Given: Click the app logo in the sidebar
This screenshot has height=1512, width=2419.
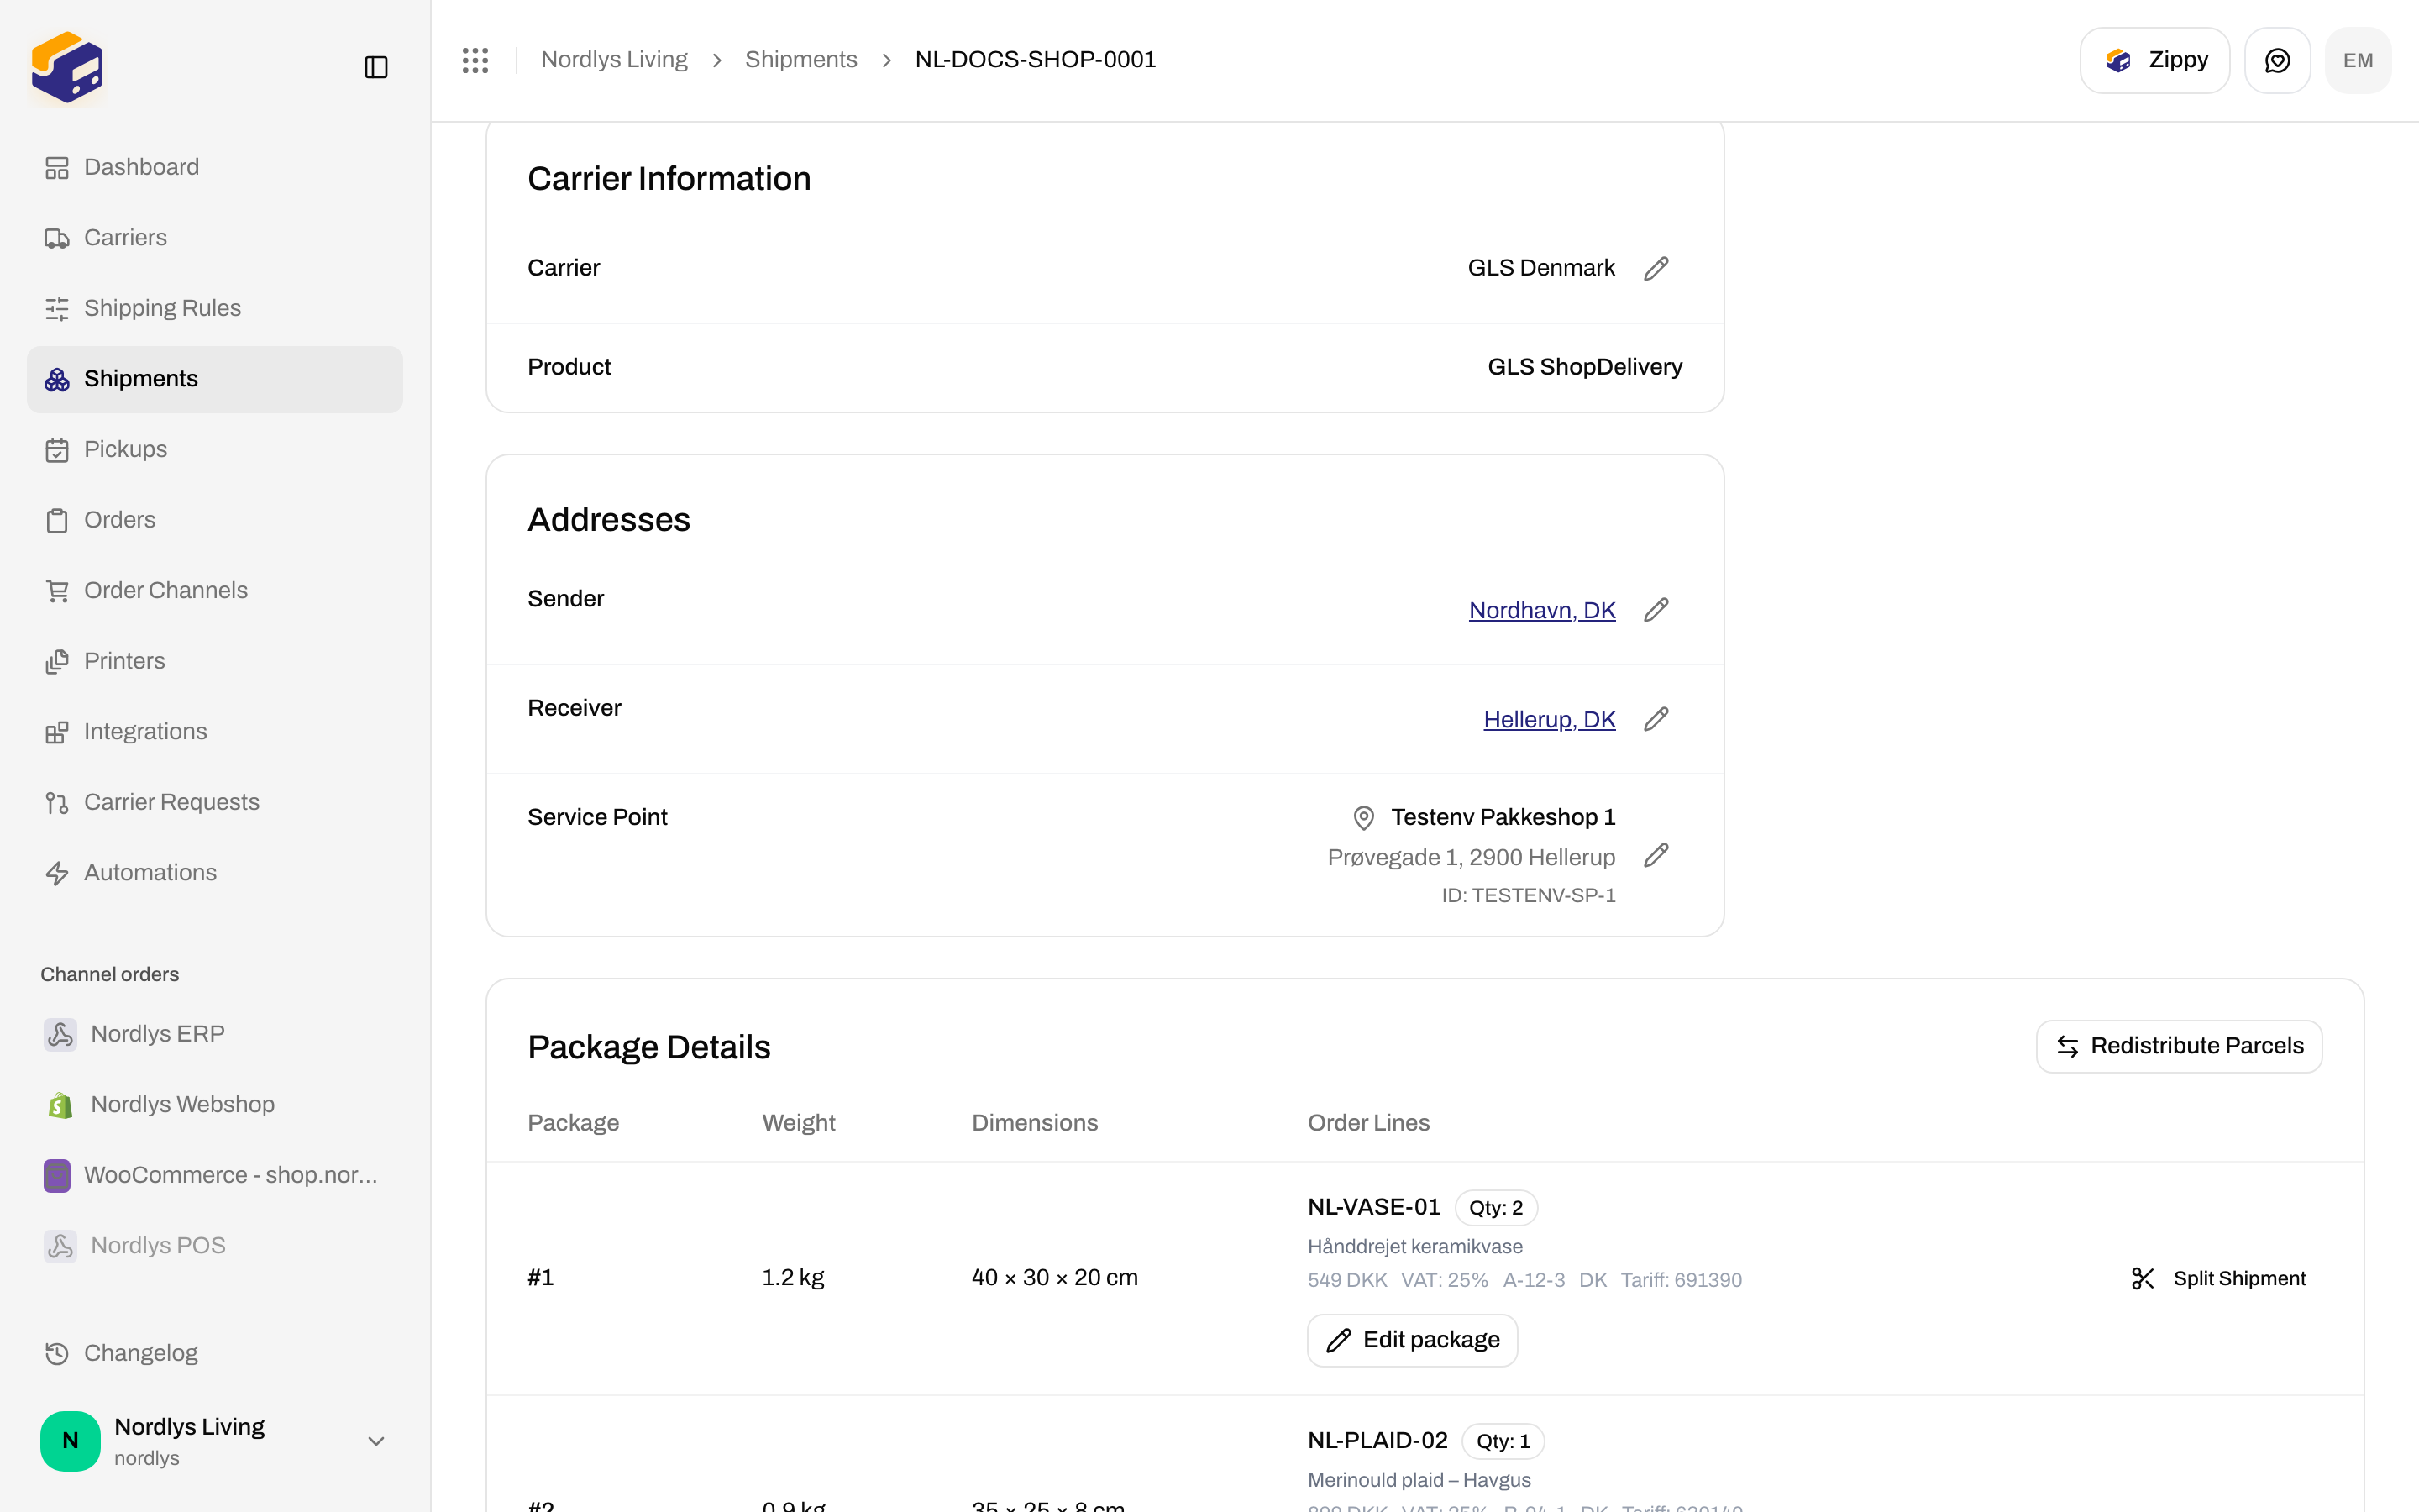Looking at the screenshot, I should pyautogui.click(x=67, y=67).
